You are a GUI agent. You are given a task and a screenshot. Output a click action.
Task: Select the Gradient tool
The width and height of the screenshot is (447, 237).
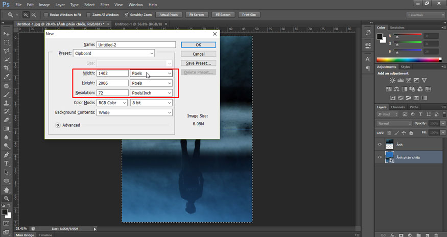coord(6,129)
